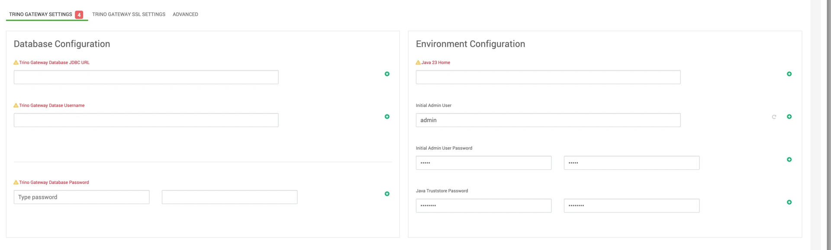Click the red 4 issues badge
This screenshot has height=250, width=831.
[79, 15]
